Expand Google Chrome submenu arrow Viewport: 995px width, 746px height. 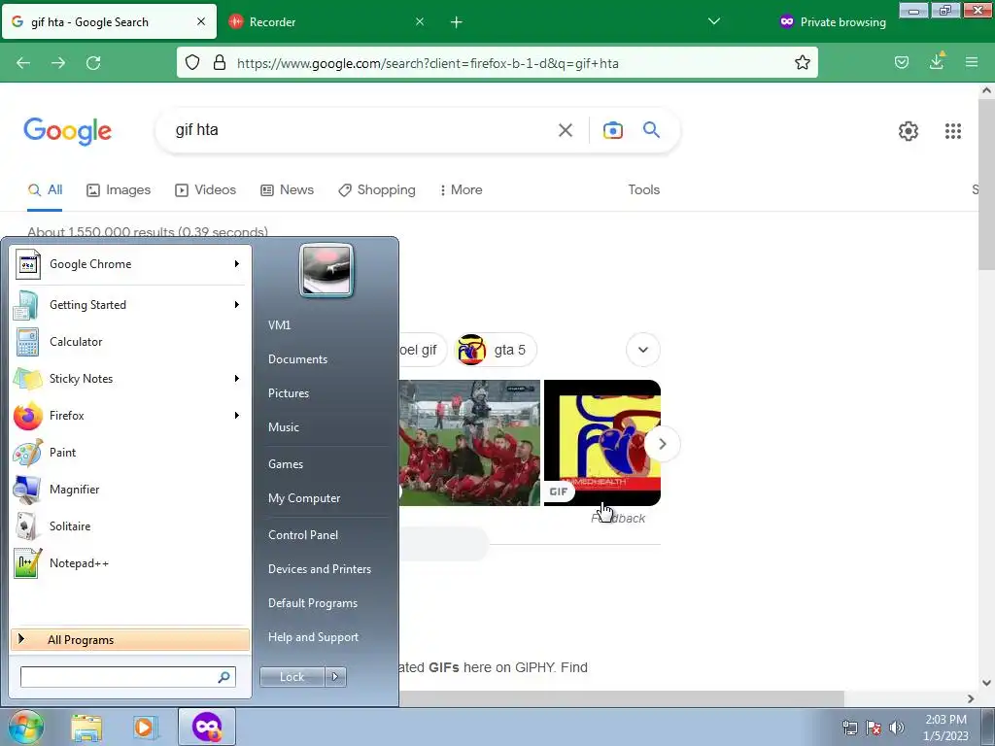click(x=237, y=264)
